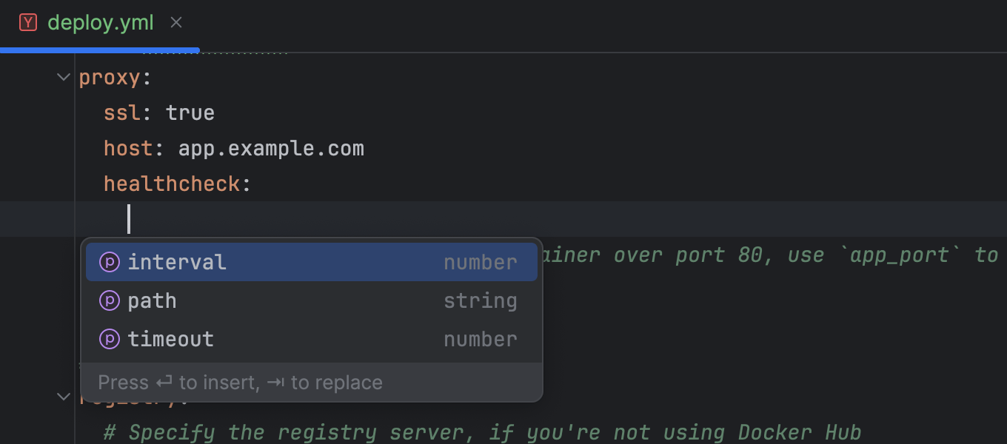The image size is (1007, 444).
Task: Click the YAML file icon on the tab
Action: pos(28,23)
